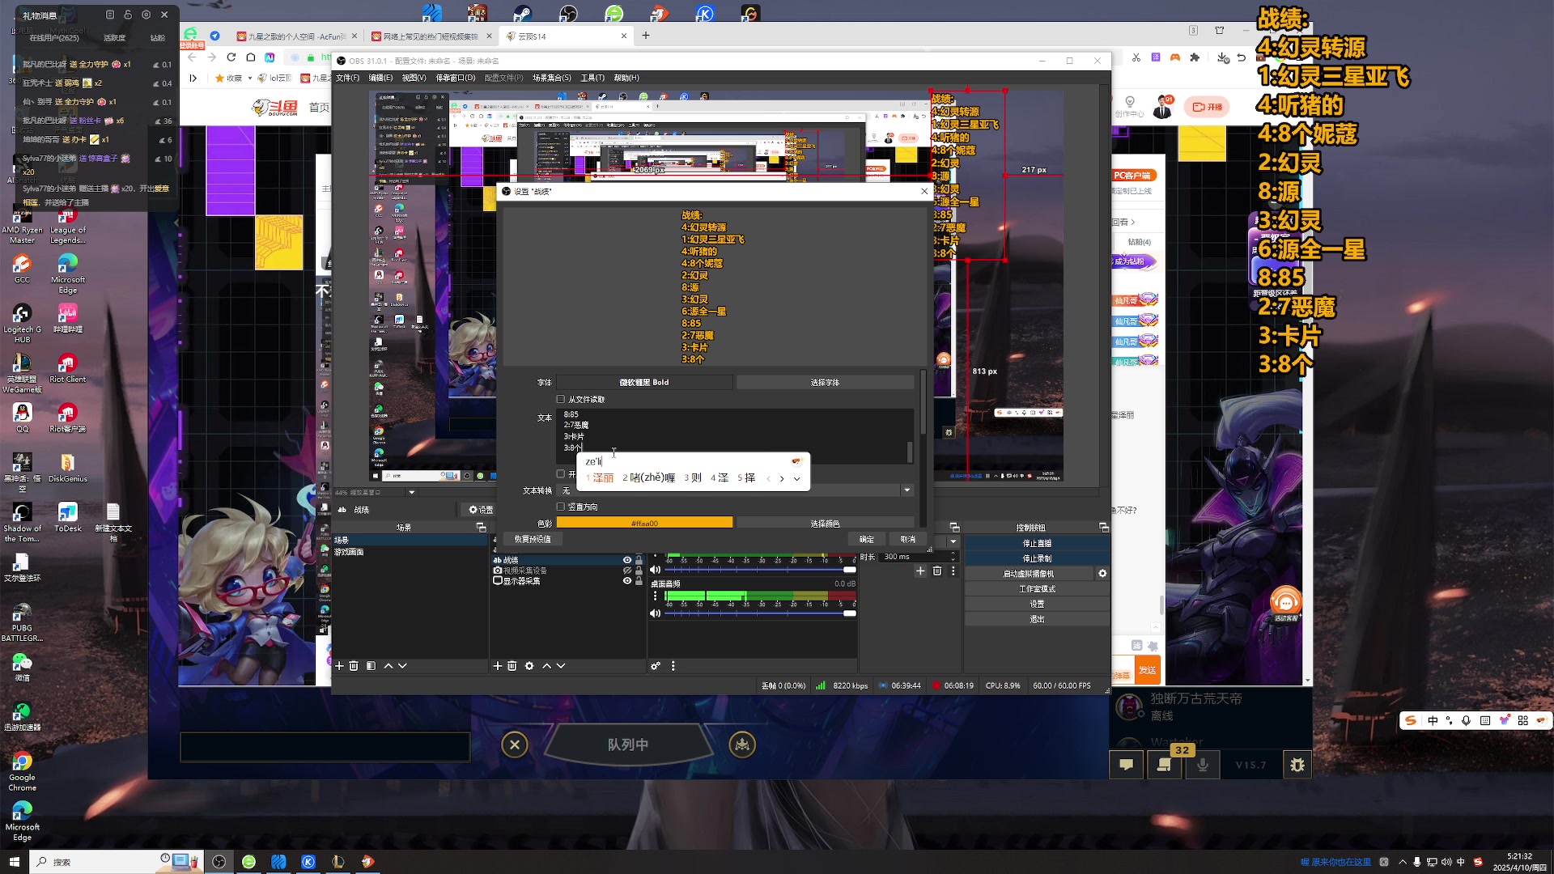Move source down in the sources list

pos(561,666)
